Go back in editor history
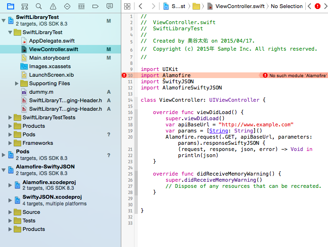 pyautogui.click(x=141, y=6)
